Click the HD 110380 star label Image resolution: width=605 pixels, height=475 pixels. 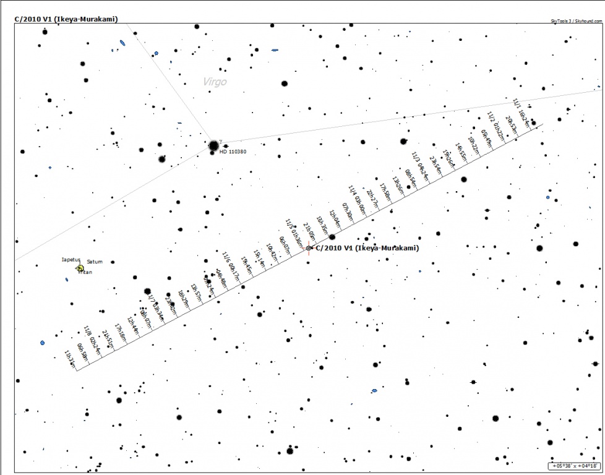tap(233, 152)
